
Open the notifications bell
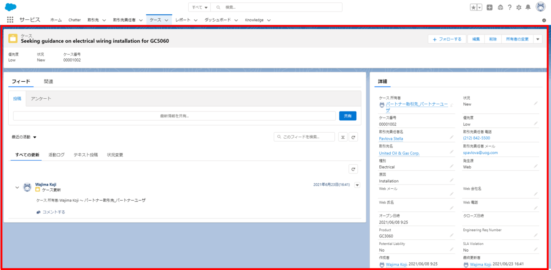coord(528,7)
